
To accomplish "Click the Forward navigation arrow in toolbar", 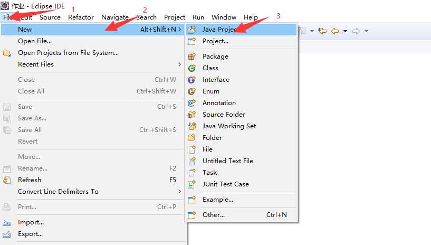I will click(x=356, y=31).
